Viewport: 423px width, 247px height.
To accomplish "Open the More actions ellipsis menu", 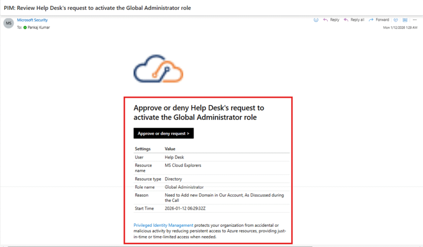I will (x=414, y=20).
